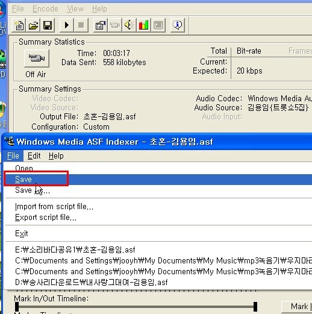Click the Mark In button beside timeline
Viewport: 312px width, 314px height.
(298, 307)
